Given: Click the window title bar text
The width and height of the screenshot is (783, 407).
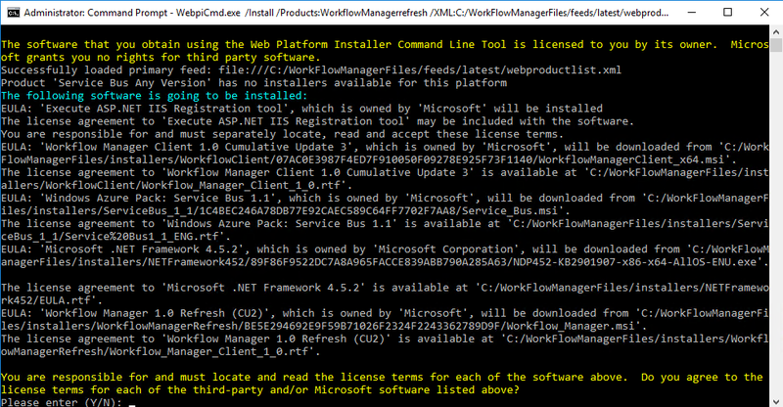Looking at the screenshot, I should coord(346,13).
